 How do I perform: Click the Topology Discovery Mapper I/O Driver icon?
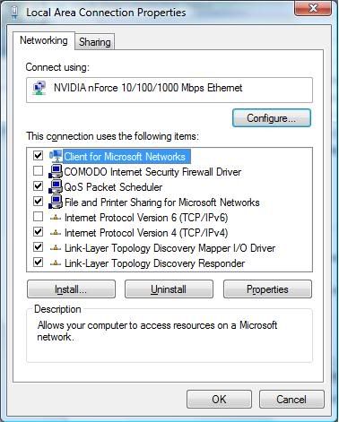click(x=56, y=248)
